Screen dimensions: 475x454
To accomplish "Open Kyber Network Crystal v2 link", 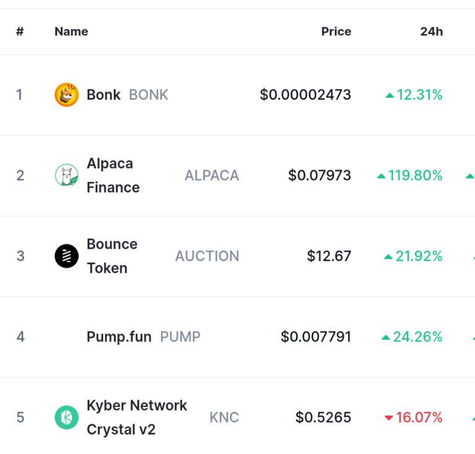I will click(137, 418).
